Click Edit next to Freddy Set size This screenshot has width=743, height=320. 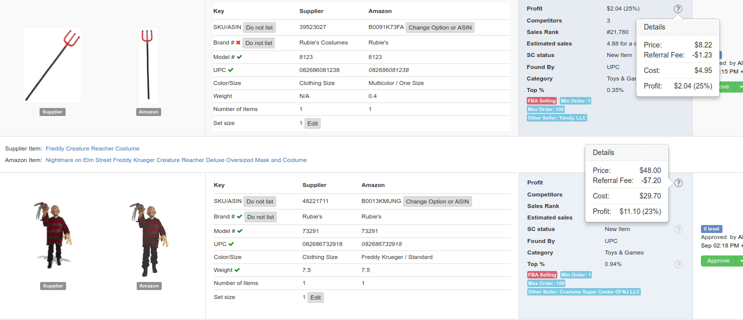(x=315, y=297)
